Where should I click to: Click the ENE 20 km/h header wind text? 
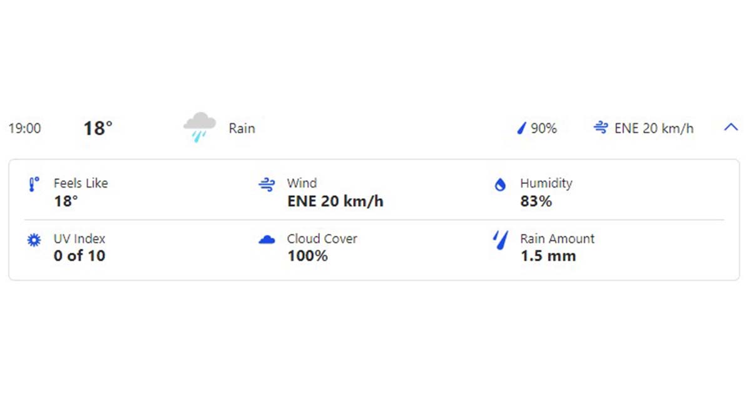click(654, 128)
